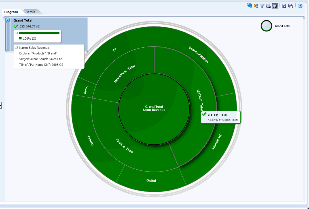The width and height of the screenshot is (309, 209).
Task: Click the funnel filter icon
Action: 262,6
